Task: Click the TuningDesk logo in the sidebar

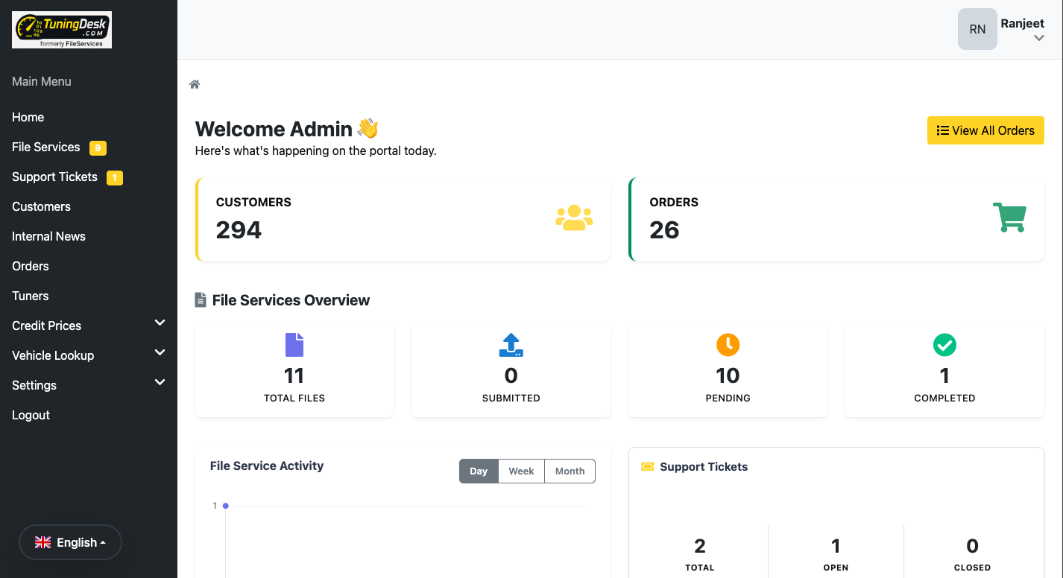Action: (61, 30)
